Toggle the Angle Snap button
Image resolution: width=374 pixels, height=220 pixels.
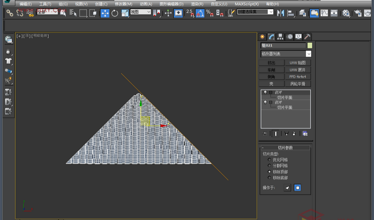200,13
